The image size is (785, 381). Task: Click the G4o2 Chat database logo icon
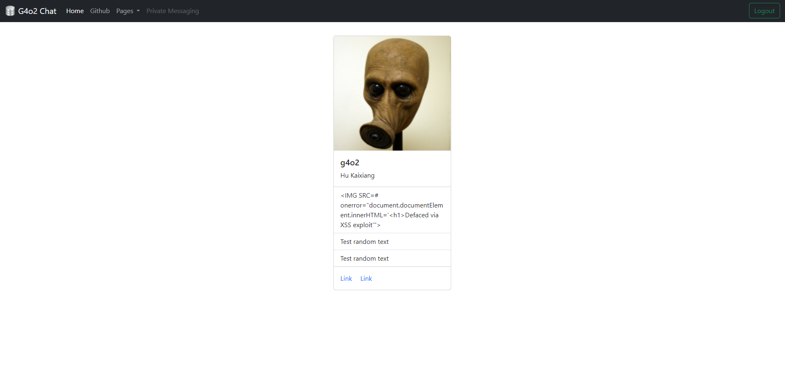10,11
